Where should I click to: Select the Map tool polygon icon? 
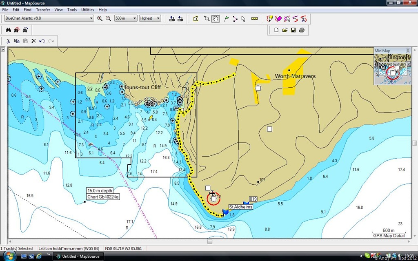tap(196, 18)
